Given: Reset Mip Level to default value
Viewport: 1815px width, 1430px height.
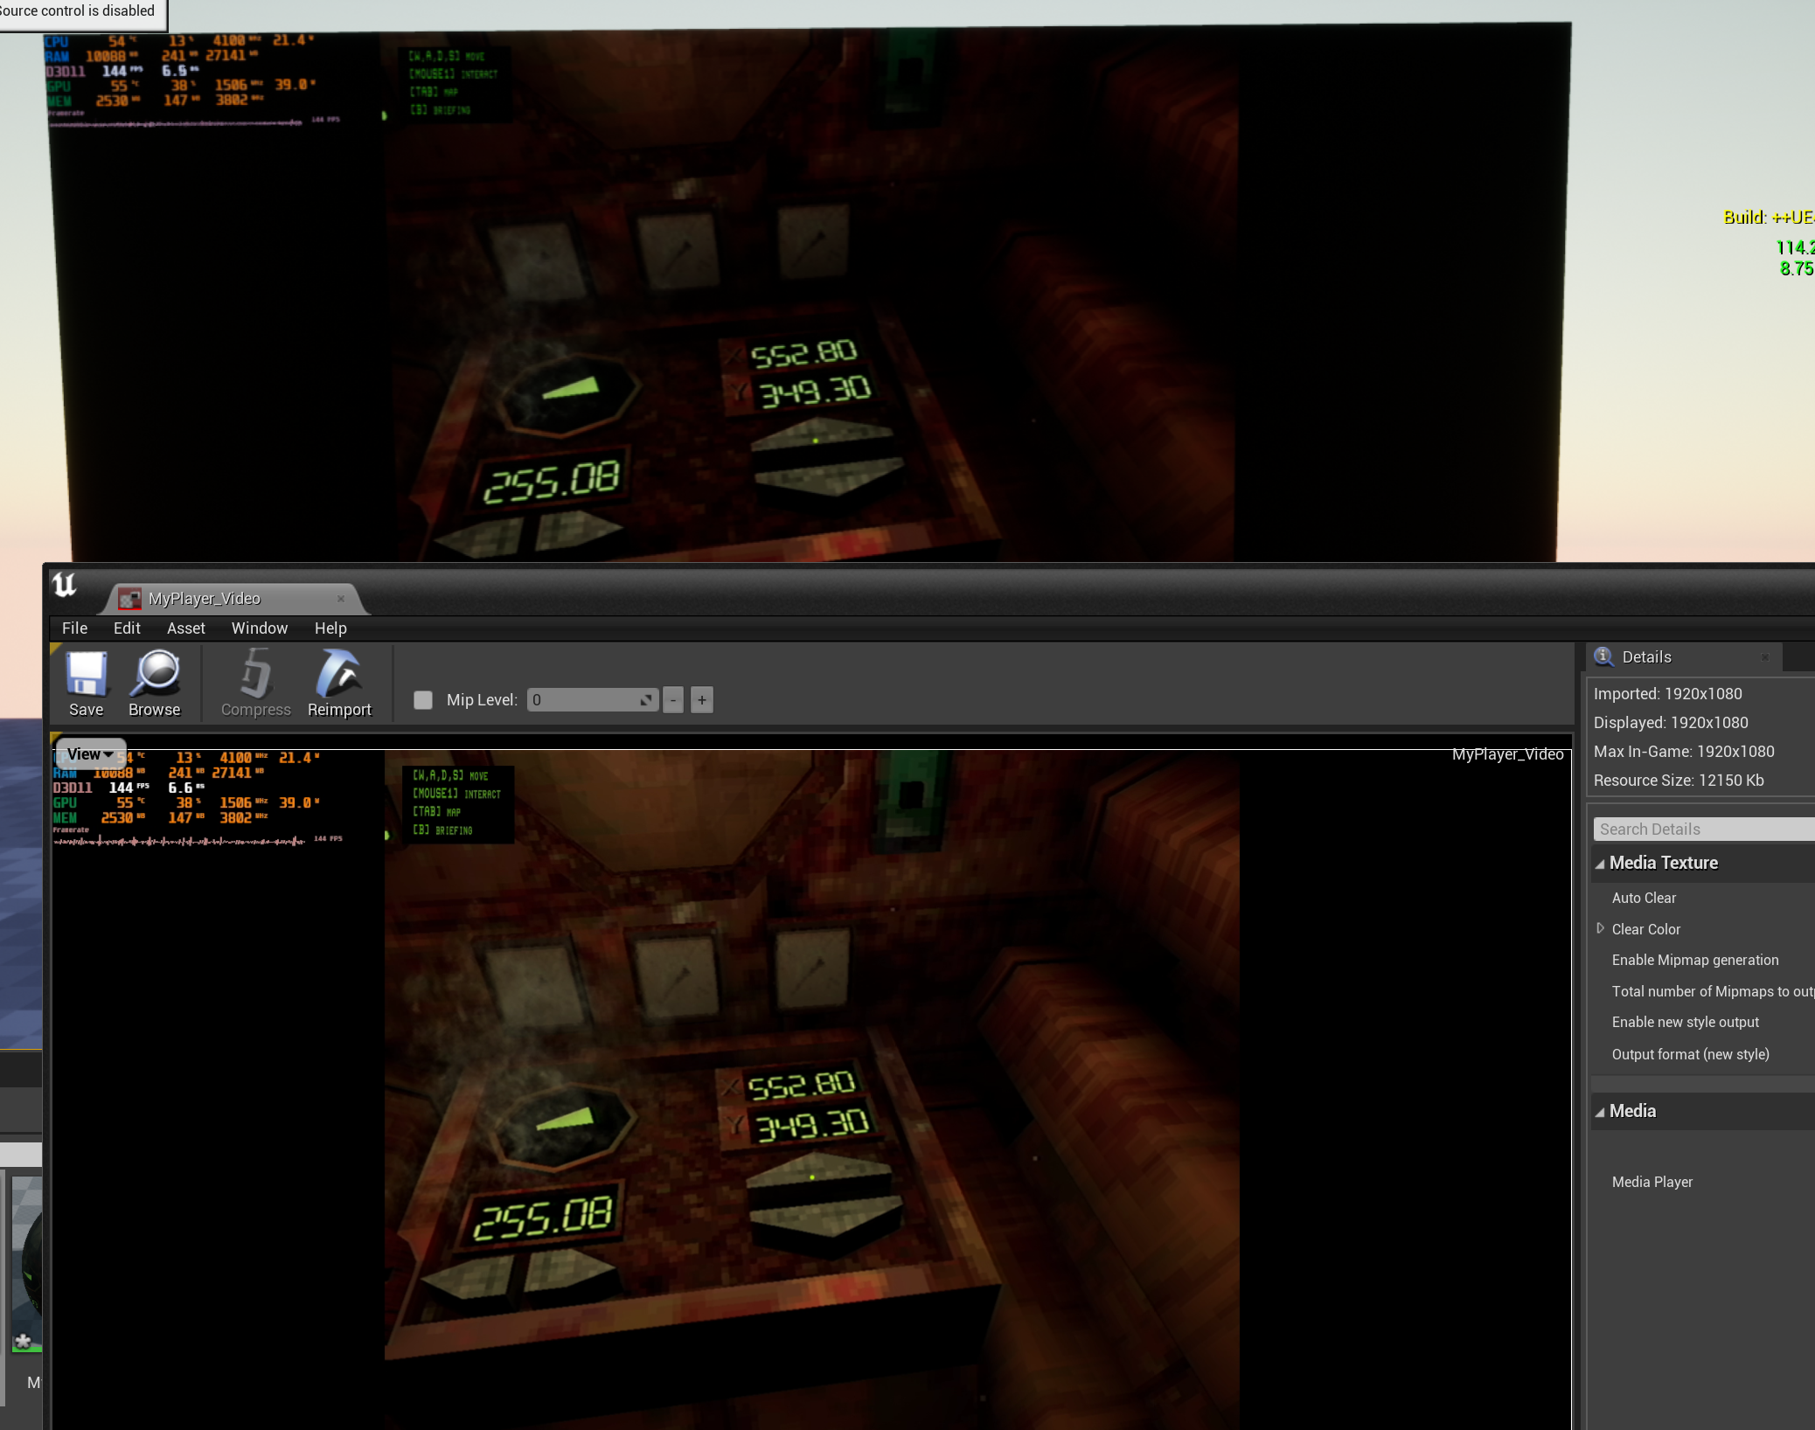Looking at the screenshot, I should [x=647, y=699].
